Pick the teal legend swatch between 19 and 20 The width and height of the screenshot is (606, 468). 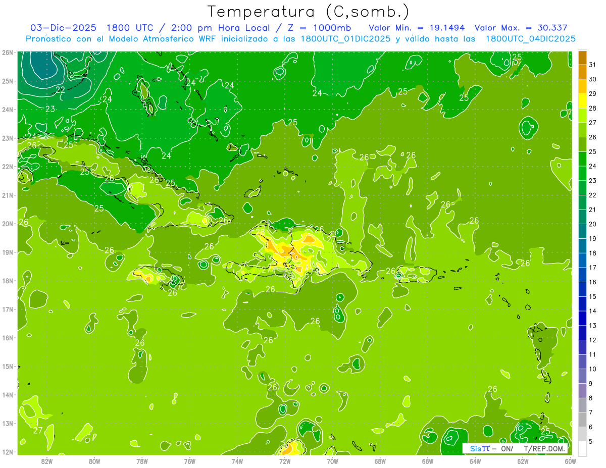click(582, 231)
